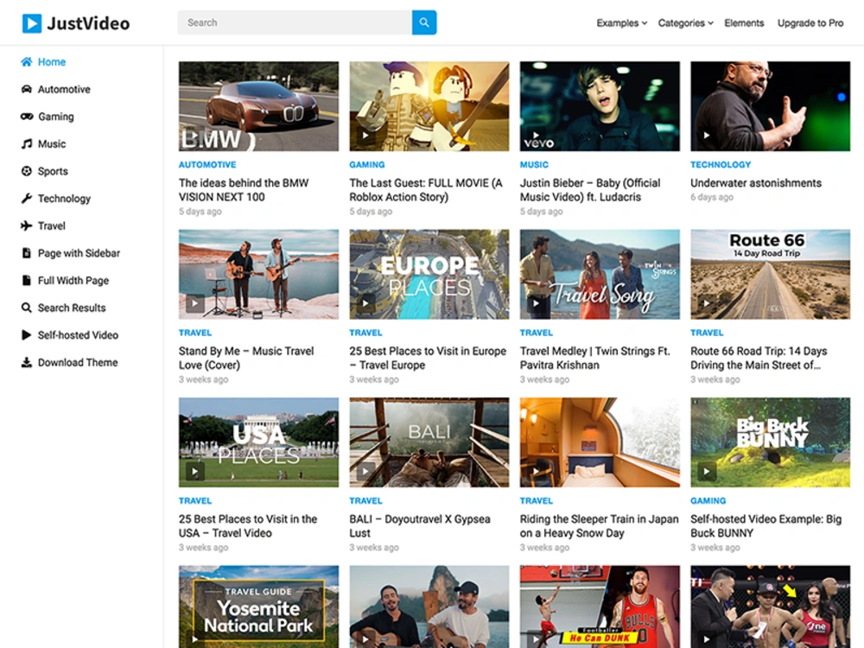
Task: Open the BMW concept car thumbnail
Action: pyautogui.click(x=258, y=105)
